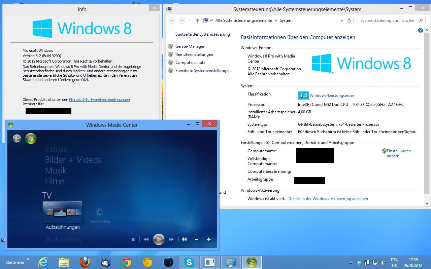431x269 pixels.
Task: Decrease volume with the minus button
Action: coord(197,239)
